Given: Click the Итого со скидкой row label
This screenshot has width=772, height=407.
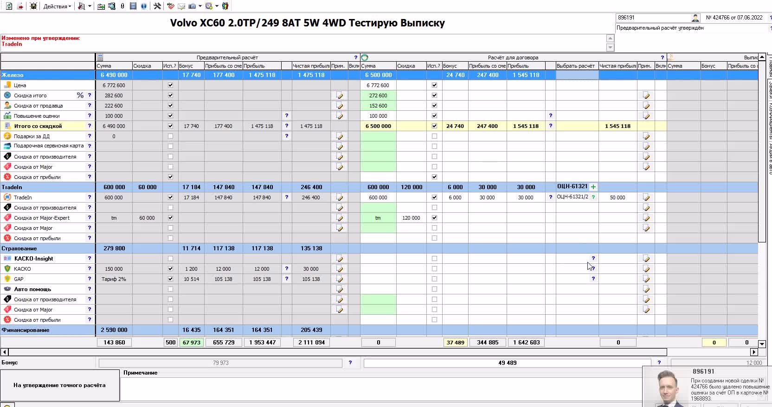Looking at the screenshot, I should pyautogui.click(x=38, y=126).
